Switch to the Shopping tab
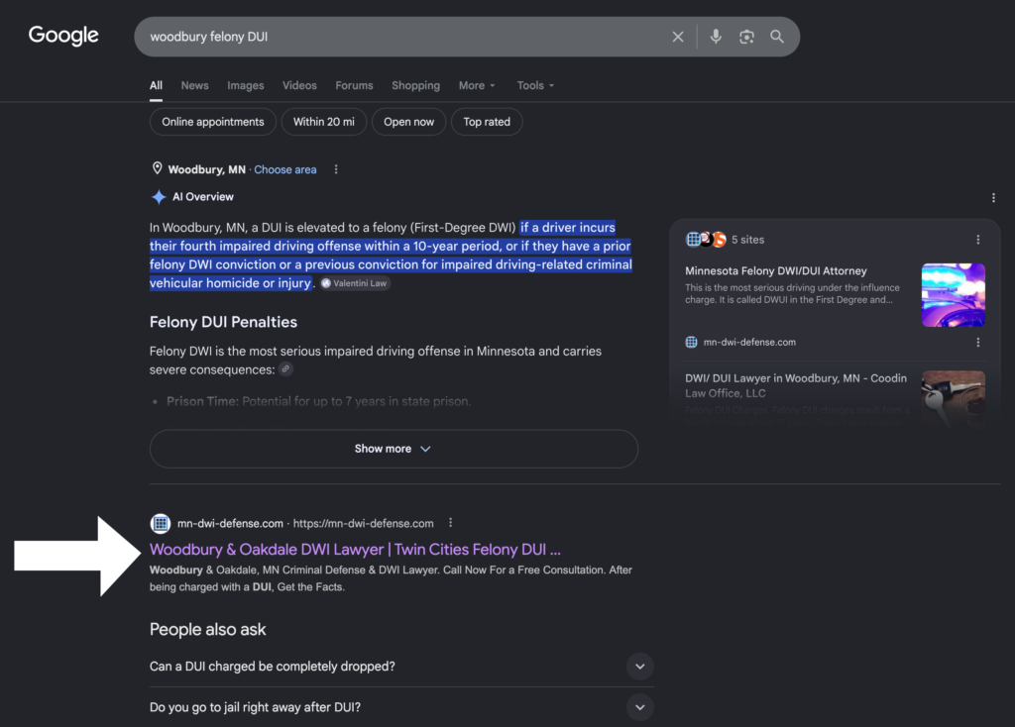Image resolution: width=1015 pixels, height=727 pixels. click(415, 85)
